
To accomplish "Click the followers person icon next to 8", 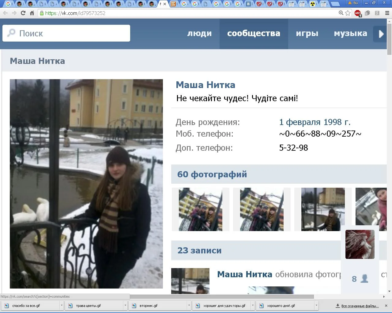I will (364, 278).
